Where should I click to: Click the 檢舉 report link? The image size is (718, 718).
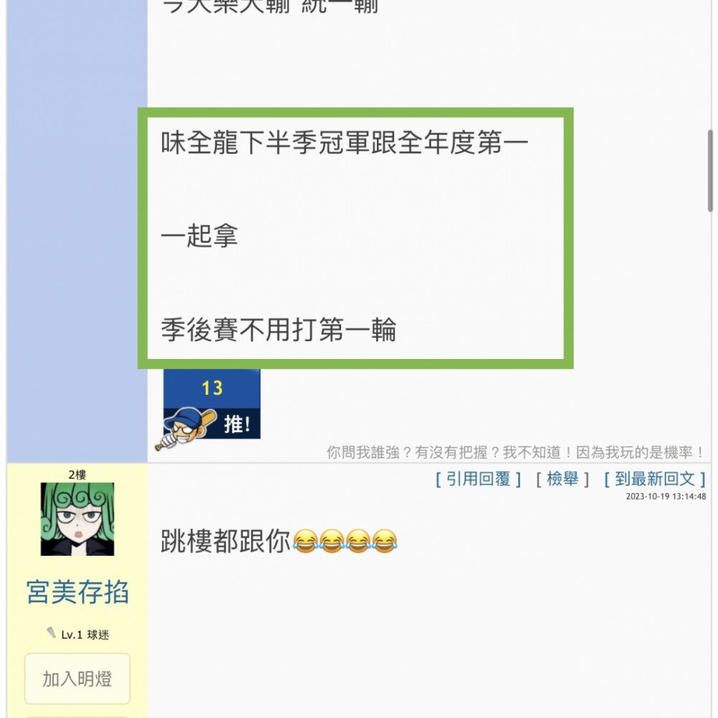click(563, 479)
